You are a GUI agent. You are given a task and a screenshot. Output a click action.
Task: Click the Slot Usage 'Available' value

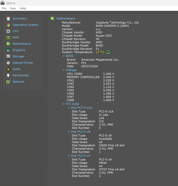click(x=105, y=139)
